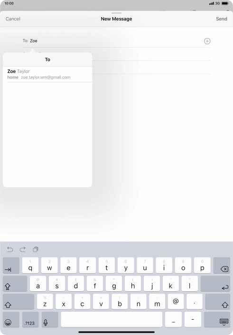The width and height of the screenshot is (233, 335).
Task: Tap the period key
Action: [194, 302]
